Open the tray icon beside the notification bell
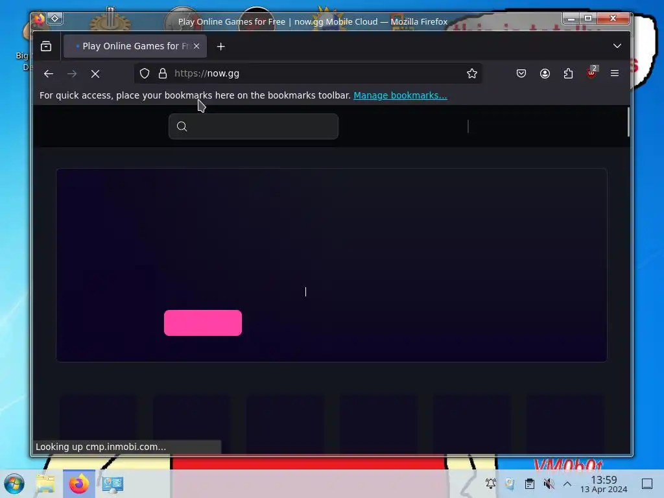Image resolution: width=664 pixels, height=498 pixels. click(x=510, y=484)
